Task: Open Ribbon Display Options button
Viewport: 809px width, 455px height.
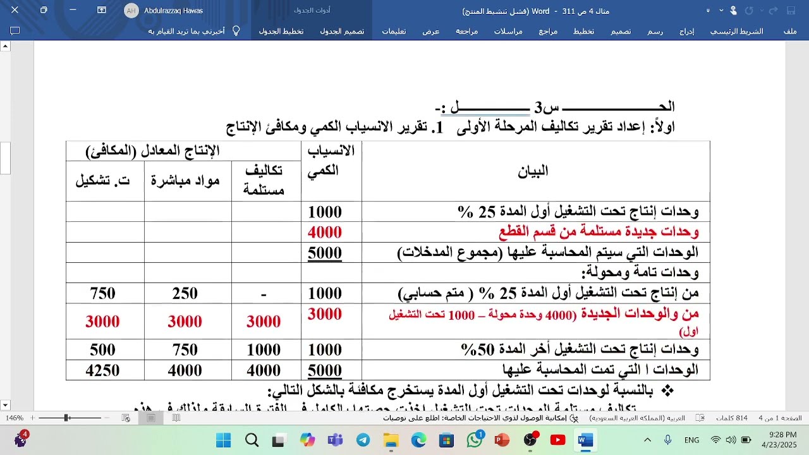Action: 102,10
